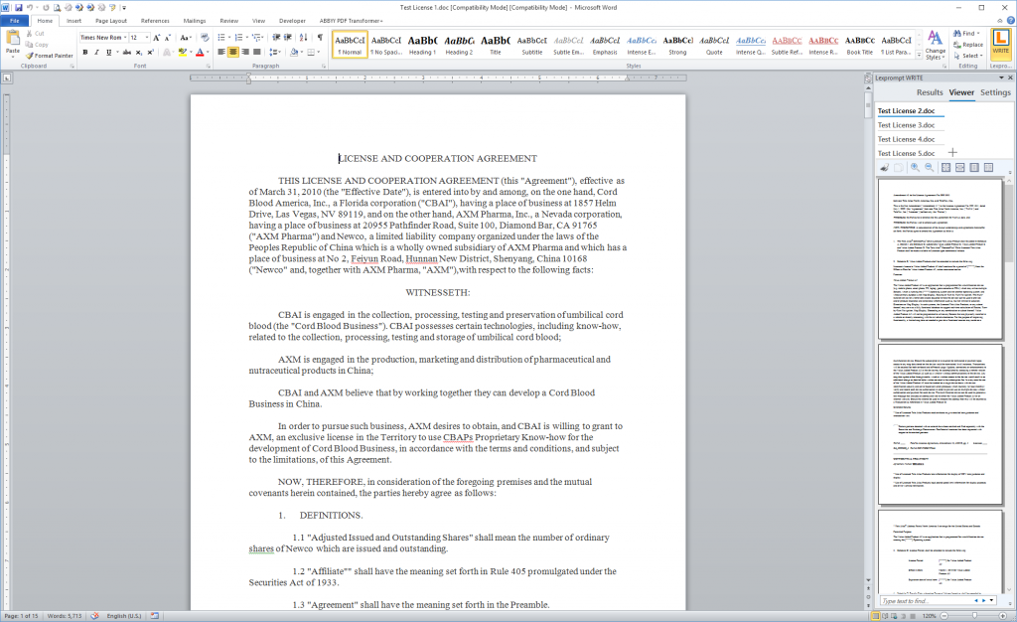Screen dimensions: 1017x622
Task: Apply the Heading 1 style
Action: tap(422, 44)
